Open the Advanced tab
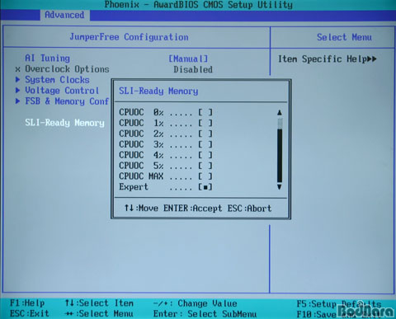The height and width of the screenshot is (319, 396). click(x=64, y=15)
